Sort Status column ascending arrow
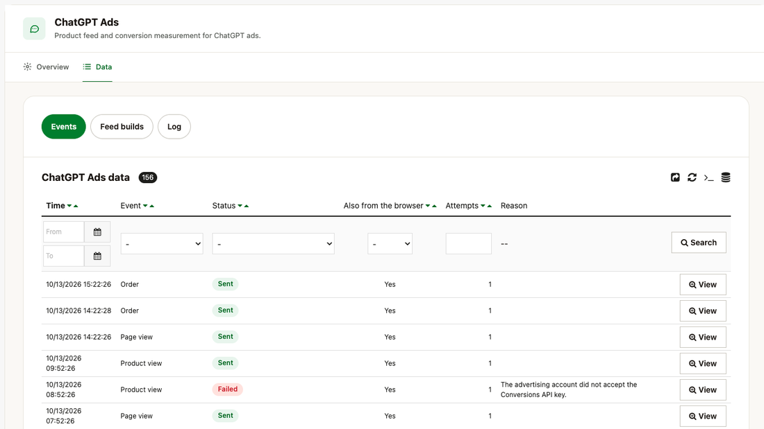 click(246, 206)
